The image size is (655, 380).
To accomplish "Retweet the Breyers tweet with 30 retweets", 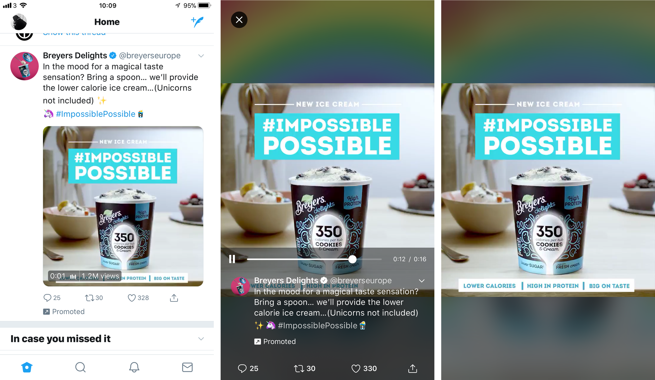I will (89, 298).
